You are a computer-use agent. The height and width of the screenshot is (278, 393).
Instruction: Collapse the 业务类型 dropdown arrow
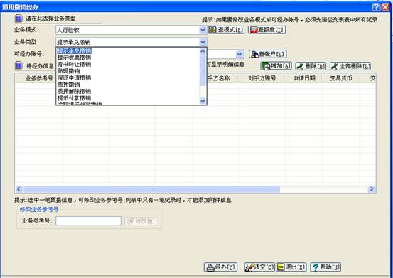[203, 42]
